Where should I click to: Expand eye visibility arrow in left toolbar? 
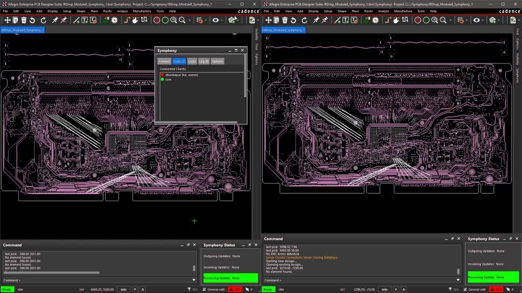coord(223,20)
